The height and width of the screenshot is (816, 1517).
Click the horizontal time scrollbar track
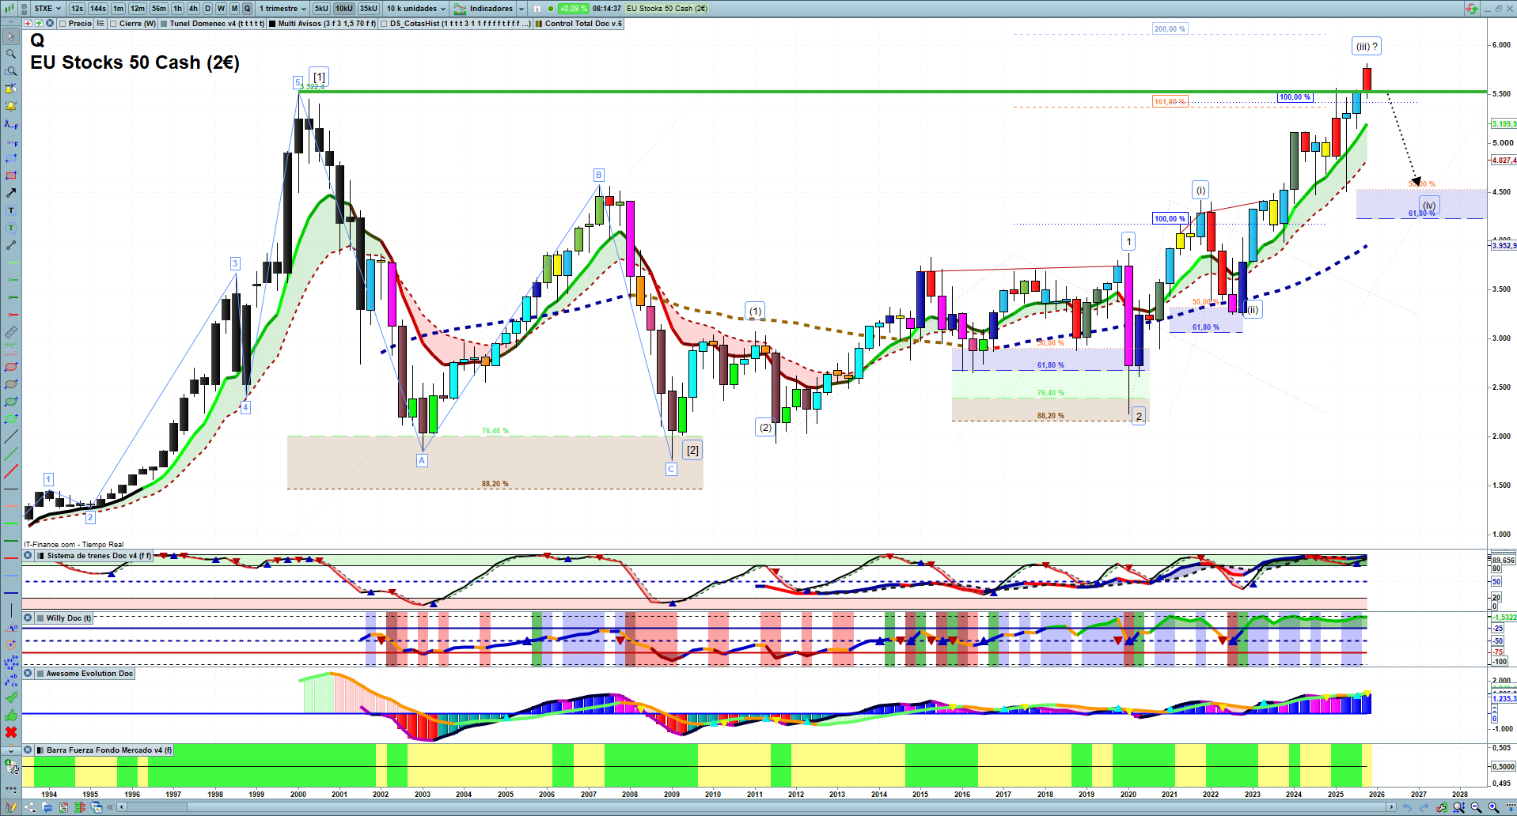[x=756, y=807]
